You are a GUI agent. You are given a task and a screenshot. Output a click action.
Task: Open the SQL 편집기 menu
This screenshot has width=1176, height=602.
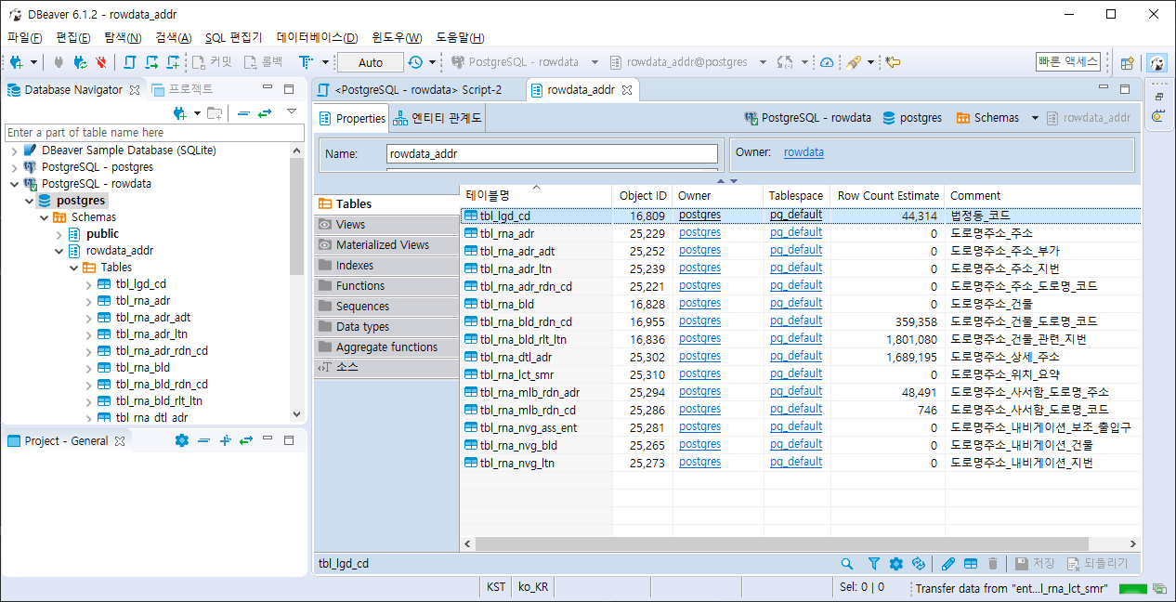233,37
